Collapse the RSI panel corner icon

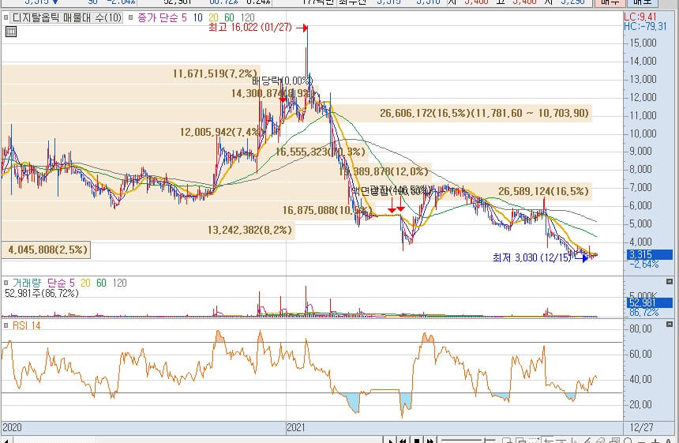pos(670,324)
